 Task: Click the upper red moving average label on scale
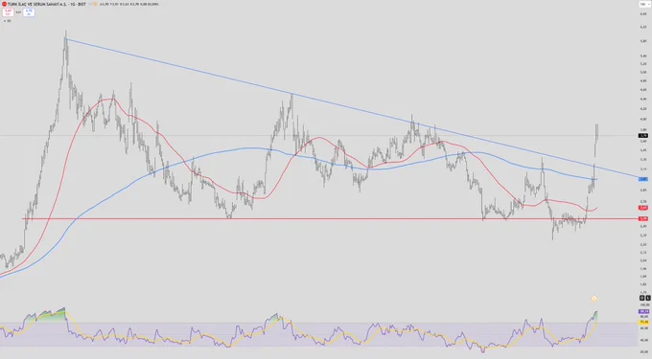[643, 208]
